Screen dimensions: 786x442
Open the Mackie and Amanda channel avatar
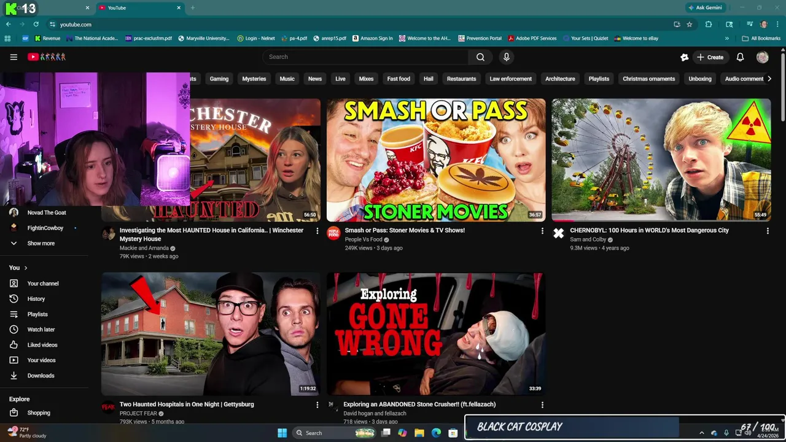coord(108,233)
